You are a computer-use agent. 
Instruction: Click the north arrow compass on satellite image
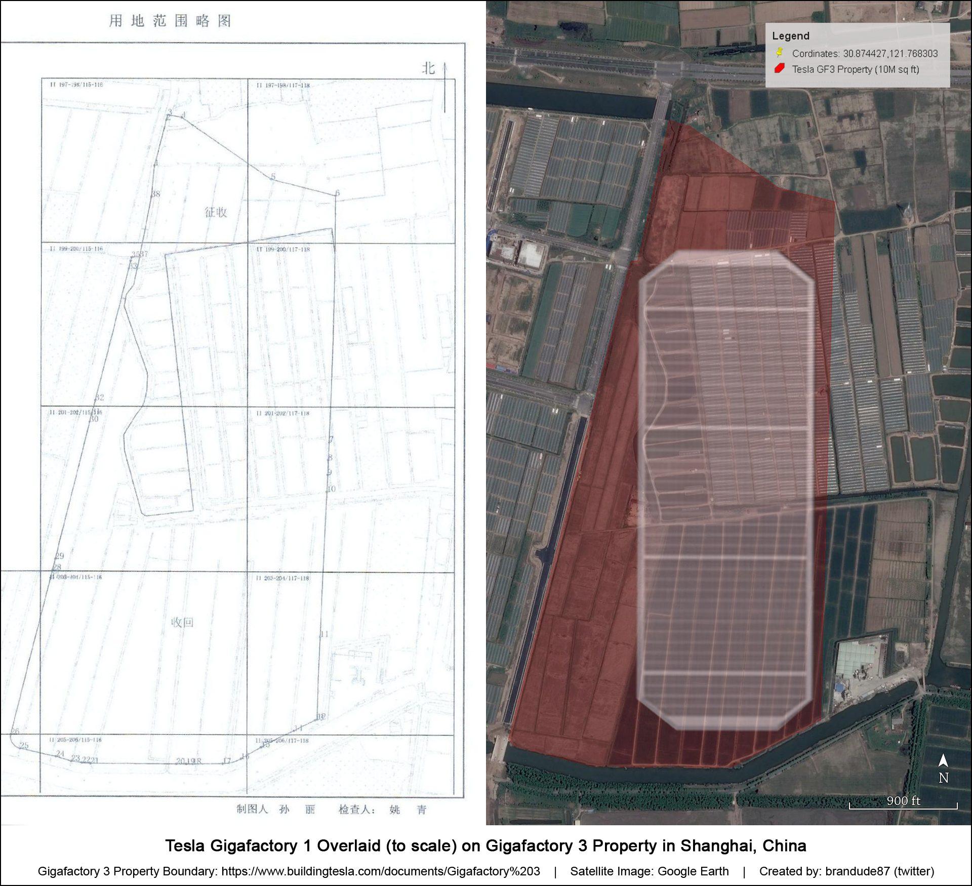(943, 769)
